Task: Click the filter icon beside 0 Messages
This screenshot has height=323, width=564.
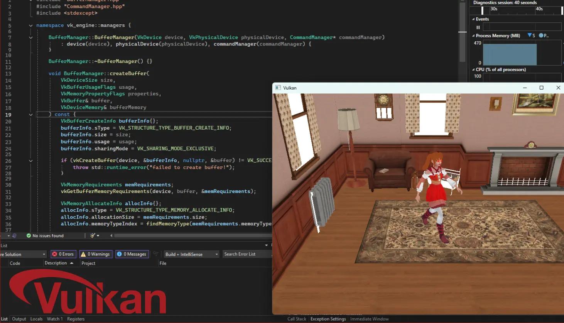Action: tap(155, 254)
